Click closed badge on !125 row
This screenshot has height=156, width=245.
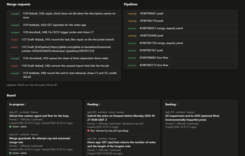tap(14, 47)
